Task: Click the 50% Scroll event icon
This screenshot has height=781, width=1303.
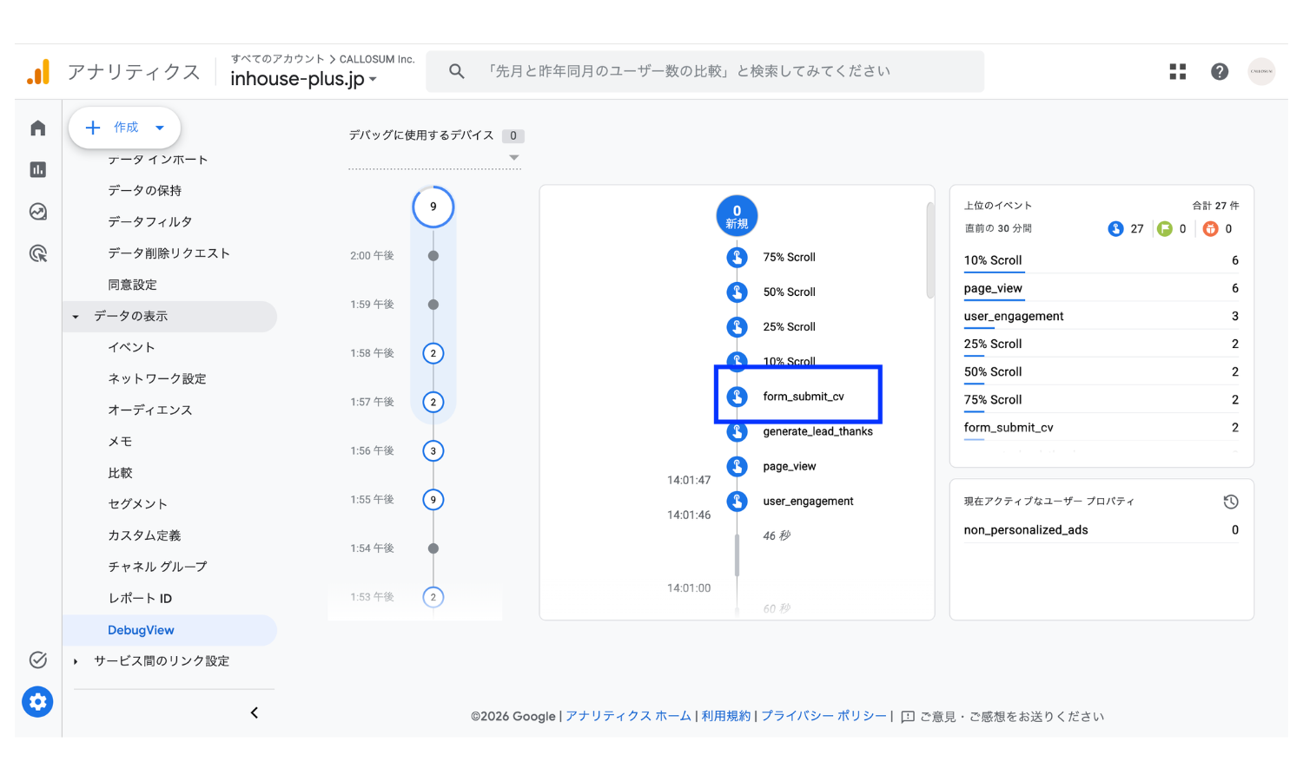Action: coord(737,292)
